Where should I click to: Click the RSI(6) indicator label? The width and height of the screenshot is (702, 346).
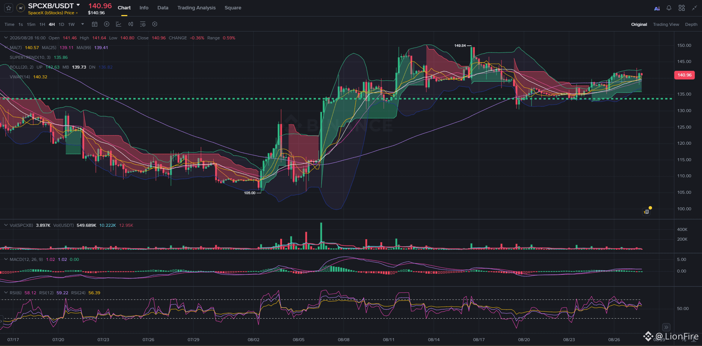click(x=16, y=293)
